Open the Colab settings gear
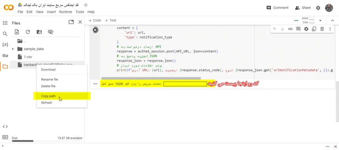The height and width of the screenshot is (150, 339). [x=318, y=8]
